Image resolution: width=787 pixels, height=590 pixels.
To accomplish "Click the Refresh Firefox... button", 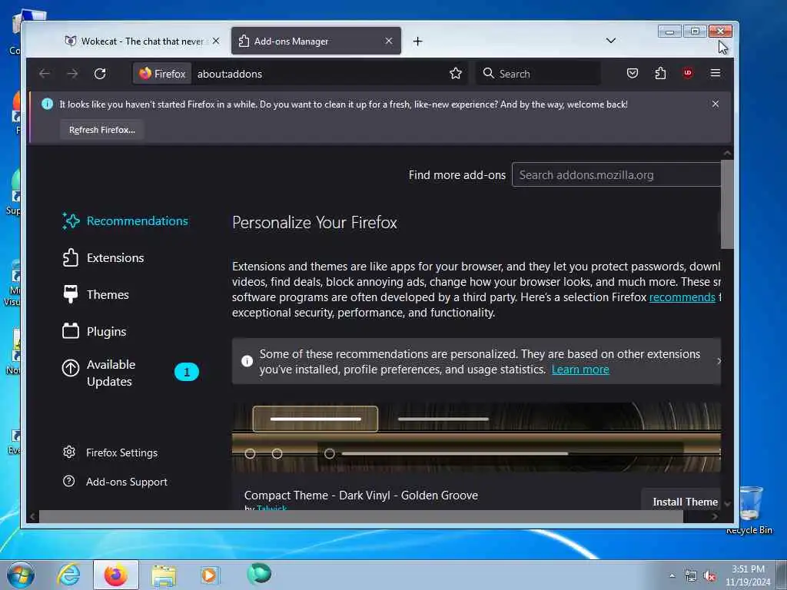I will tap(102, 130).
